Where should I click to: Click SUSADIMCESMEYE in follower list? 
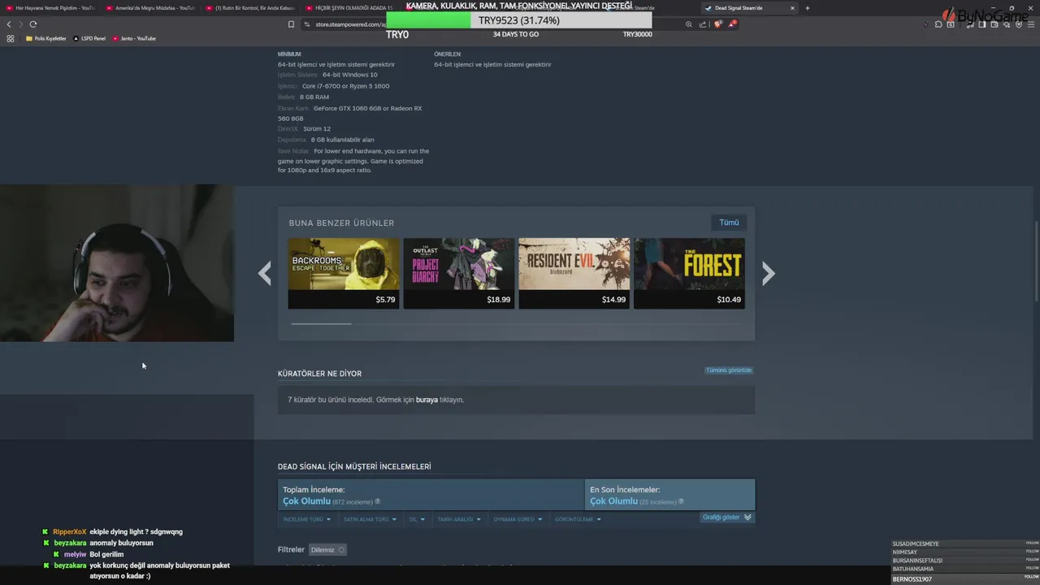tap(916, 544)
